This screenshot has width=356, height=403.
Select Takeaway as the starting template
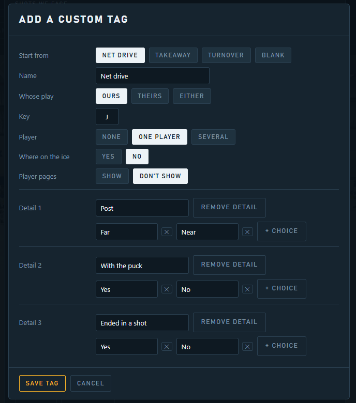coord(173,55)
